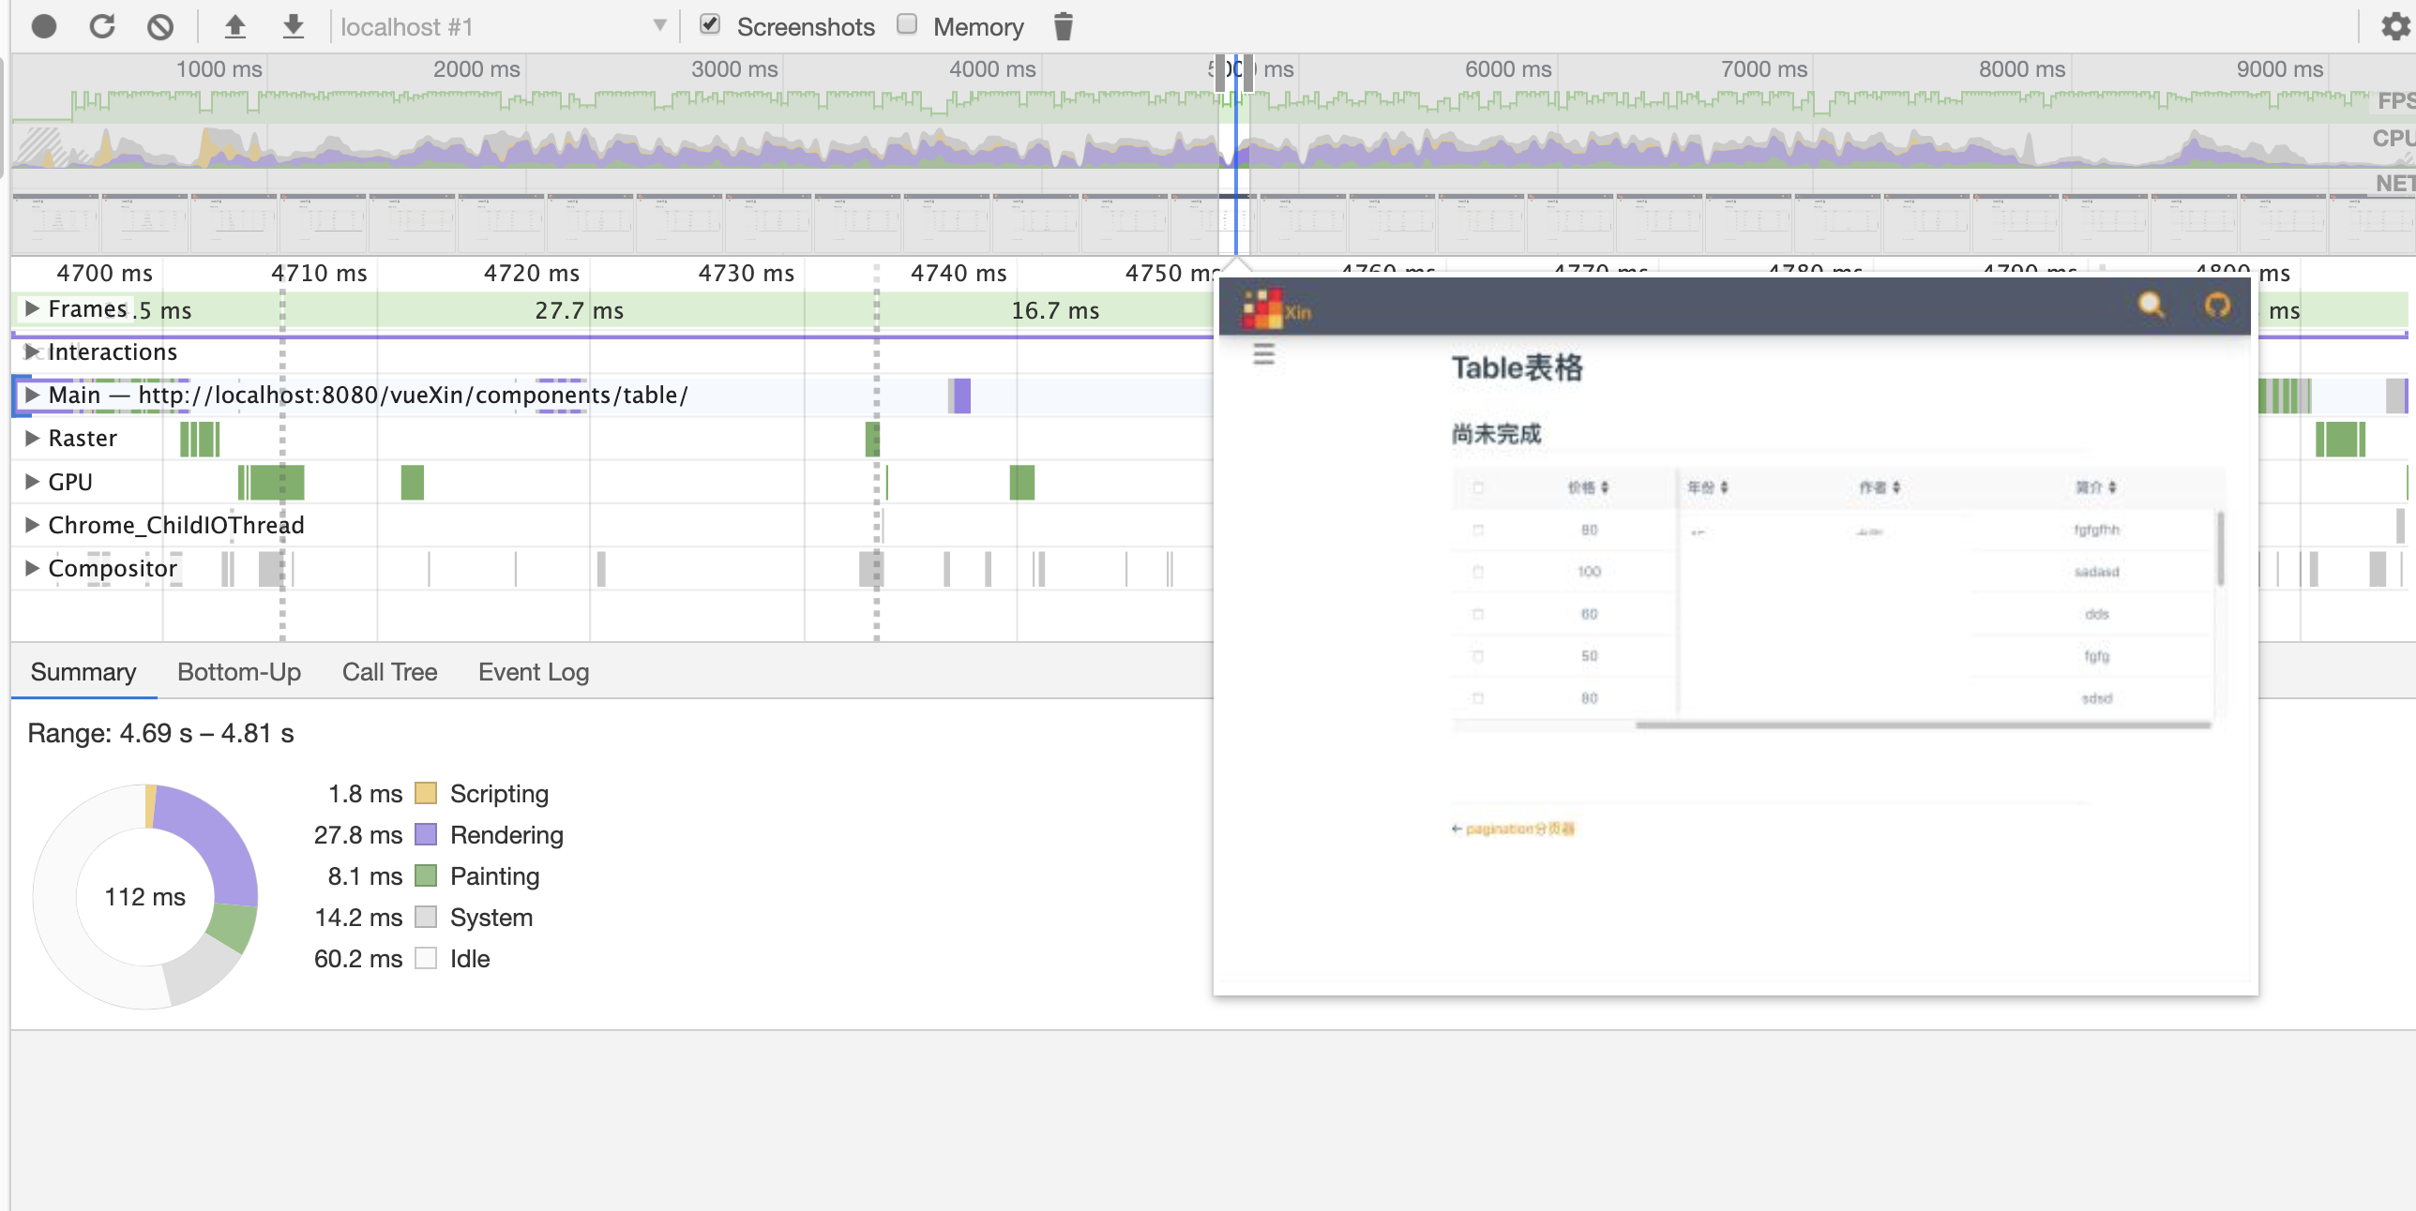Click the Rendering purple color swatch
Screen dimensions: 2416x1211
coord(426,835)
